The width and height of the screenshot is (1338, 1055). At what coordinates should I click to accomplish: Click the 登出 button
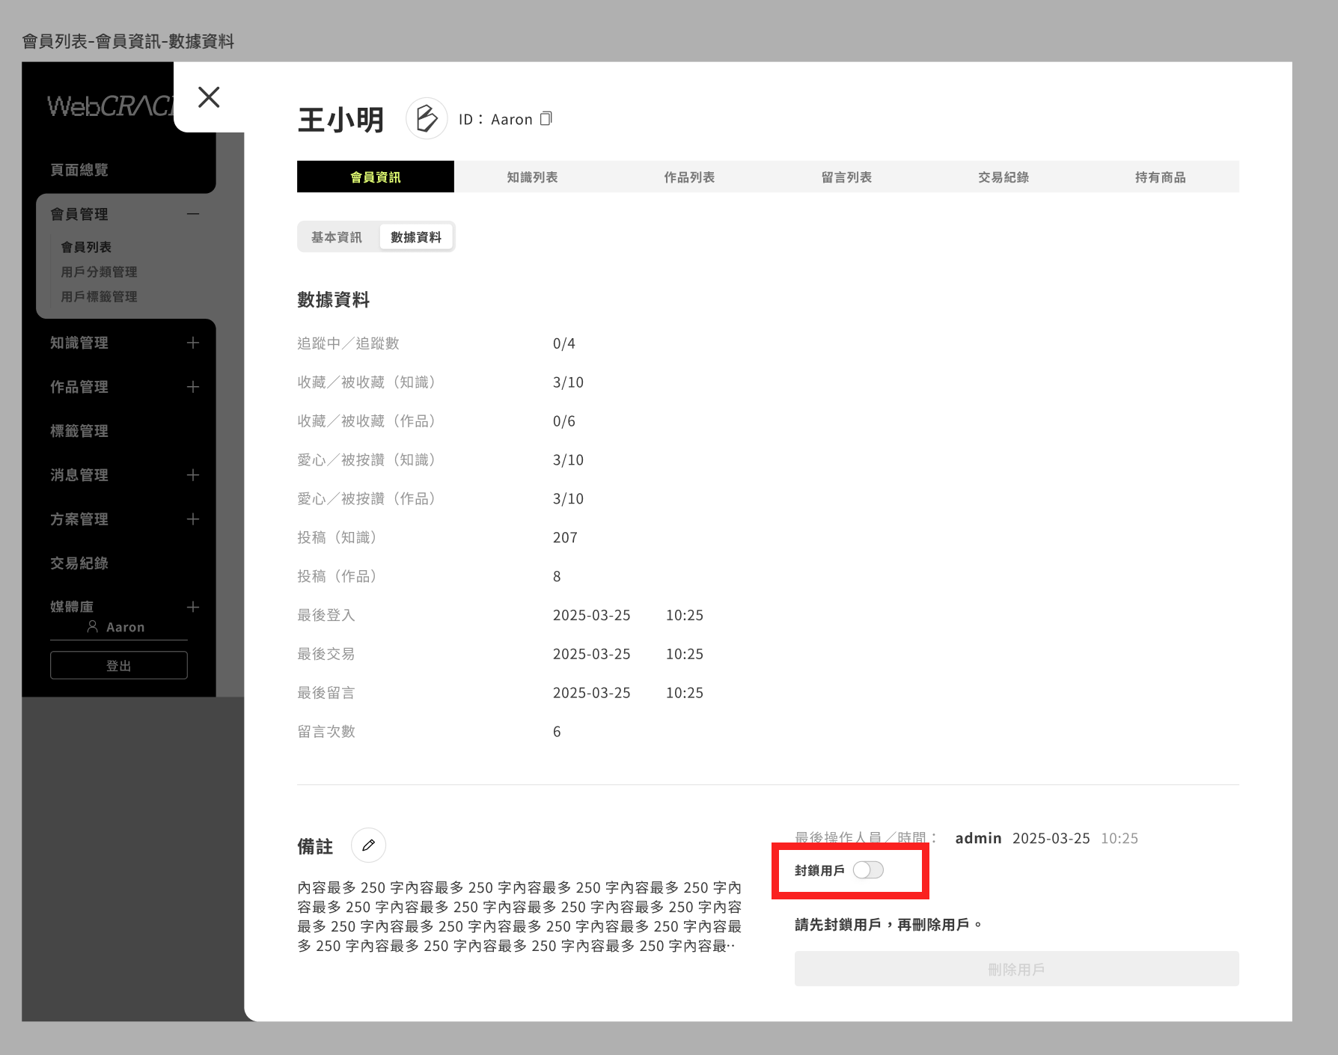pos(119,665)
